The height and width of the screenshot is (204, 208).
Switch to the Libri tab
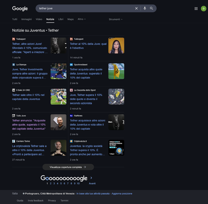(x=61, y=19)
